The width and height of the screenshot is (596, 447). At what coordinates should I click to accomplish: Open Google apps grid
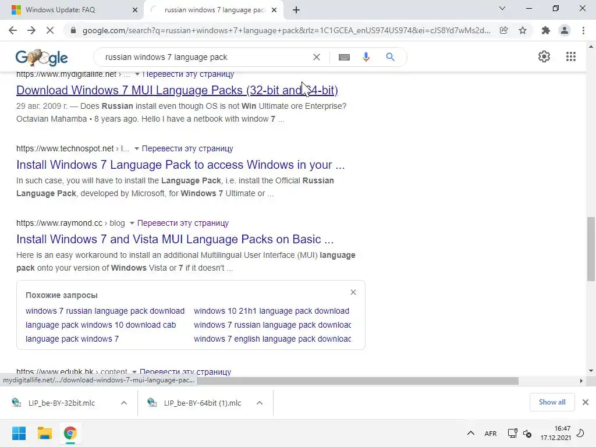coord(570,56)
